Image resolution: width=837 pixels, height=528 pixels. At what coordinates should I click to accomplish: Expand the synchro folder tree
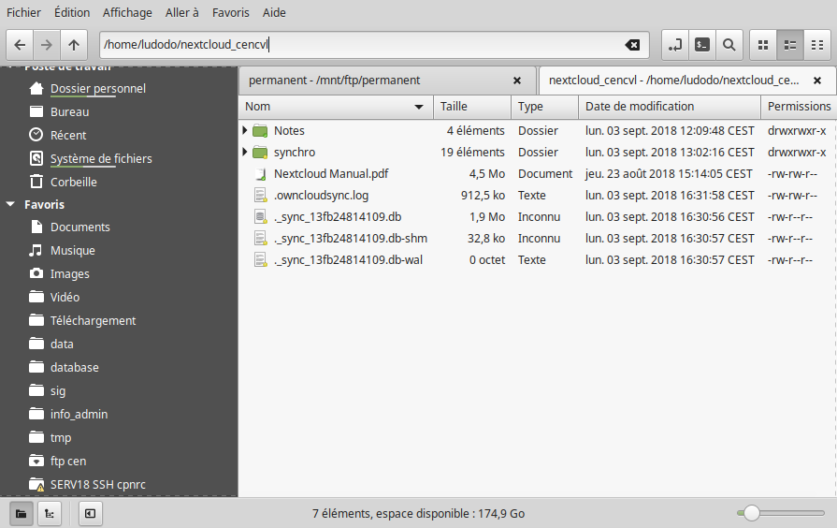click(x=245, y=152)
